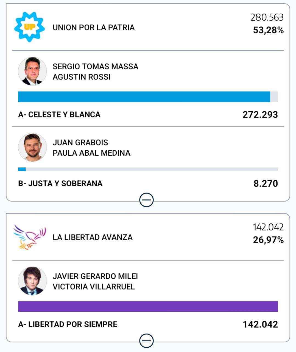Click the A- LIBERTAD POR SIEMPRE list label
Image resolution: width=296 pixels, height=352 pixels.
pos(68,324)
